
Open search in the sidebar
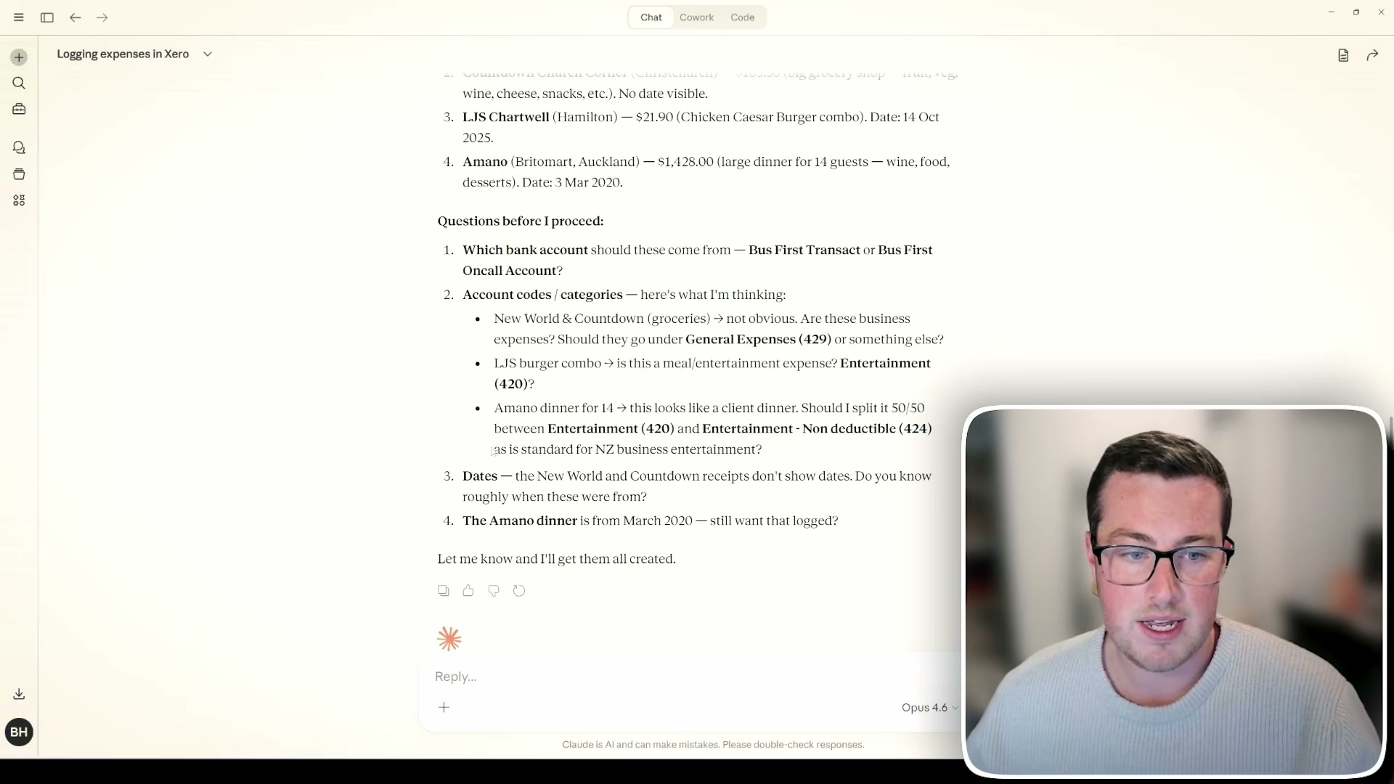[x=19, y=83]
